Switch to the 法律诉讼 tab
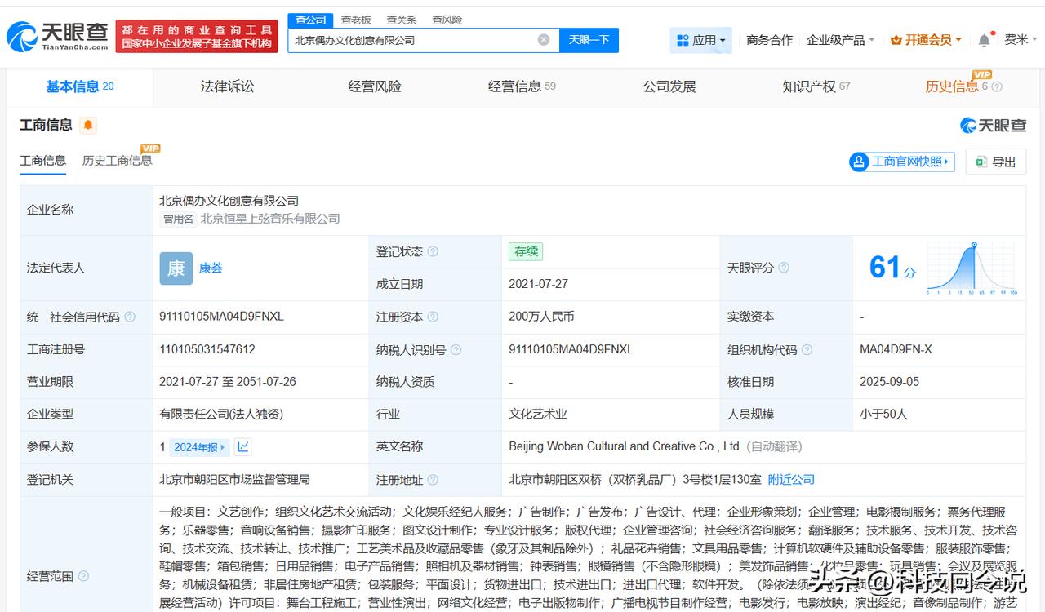The image size is (1045, 612). pos(227,86)
